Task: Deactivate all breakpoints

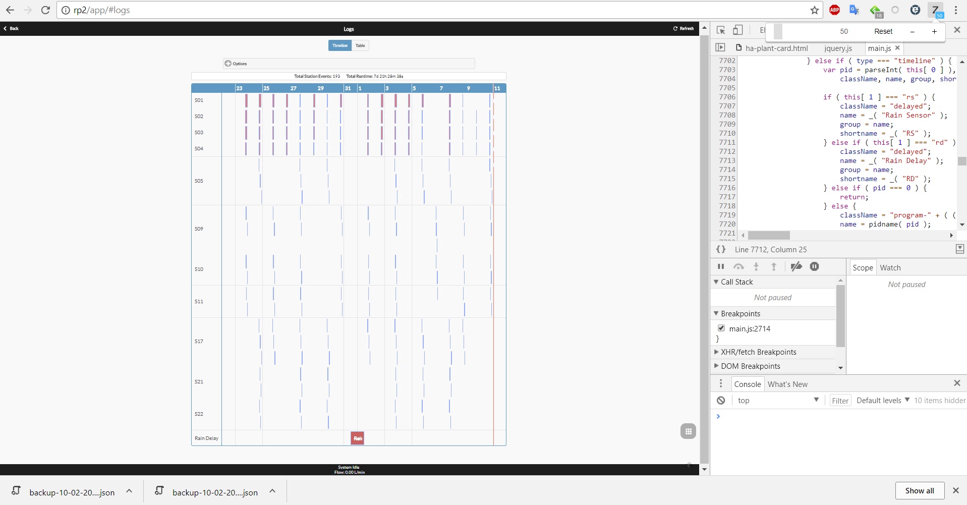Action: [796, 266]
